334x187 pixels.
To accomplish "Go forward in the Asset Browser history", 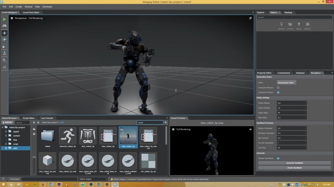I will pyautogui.click(x=38, y=123).
